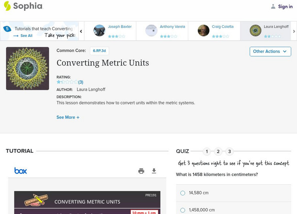Viewport: 297px width, 214px height.
Task: Click the carousel previous arrow
Action: click(x=81, y=31)
